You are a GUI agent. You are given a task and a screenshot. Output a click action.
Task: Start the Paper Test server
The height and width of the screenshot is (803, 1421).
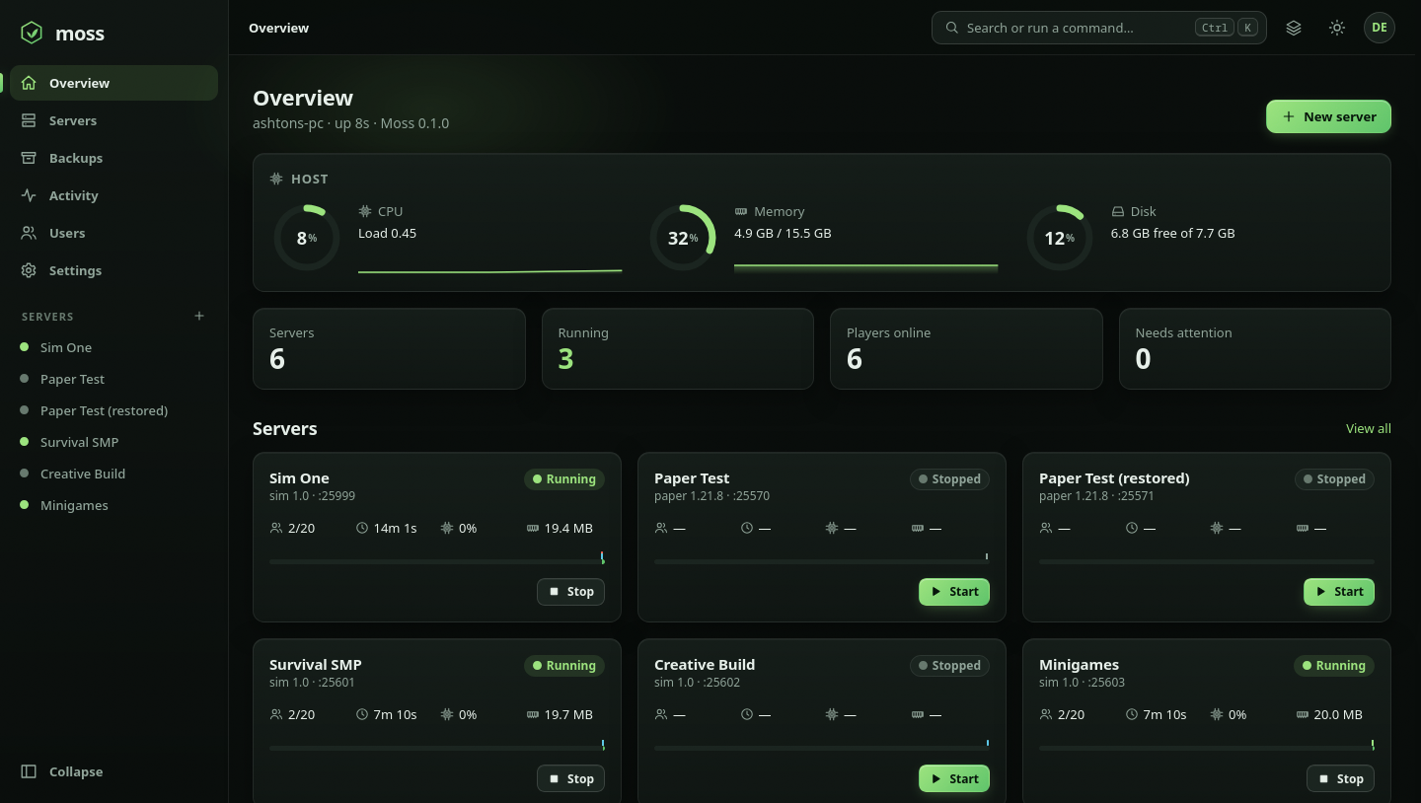954,592
